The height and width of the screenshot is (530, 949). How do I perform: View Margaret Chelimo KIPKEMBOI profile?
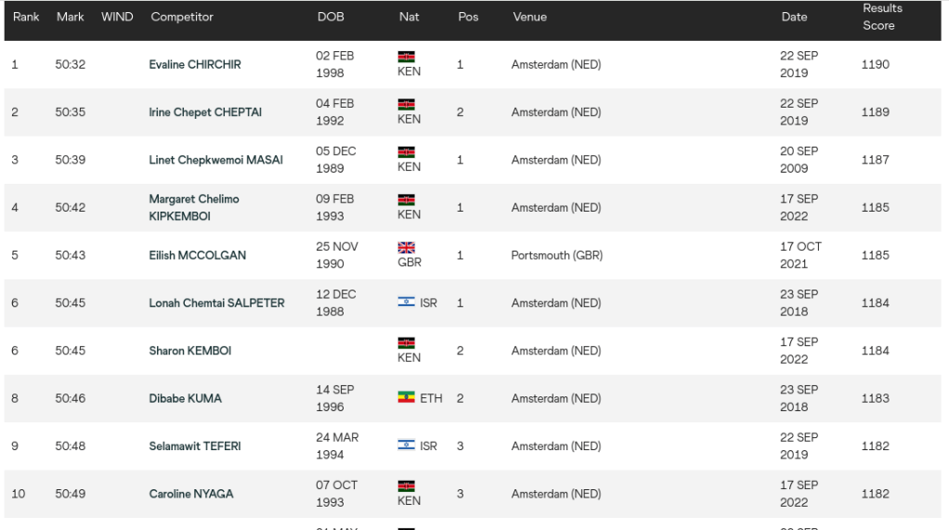click(x=194, y=207)
